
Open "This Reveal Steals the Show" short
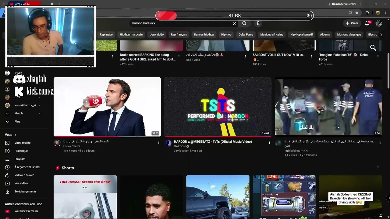[x=85, y=197]
